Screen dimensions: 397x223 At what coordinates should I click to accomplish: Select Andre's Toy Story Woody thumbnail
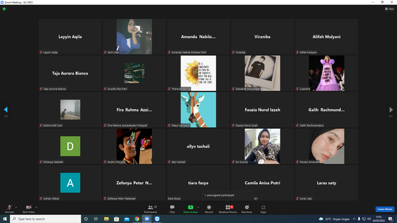[134, 146]
